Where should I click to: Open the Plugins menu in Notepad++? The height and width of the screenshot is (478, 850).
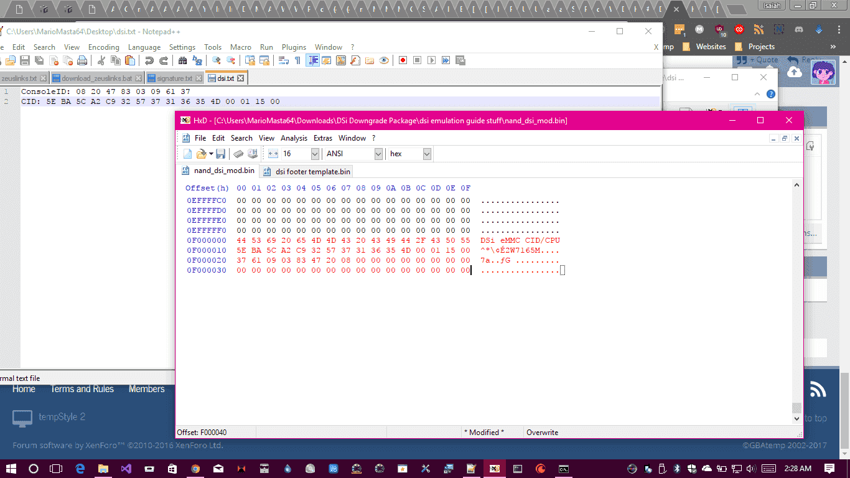click(x=294, y=47)
